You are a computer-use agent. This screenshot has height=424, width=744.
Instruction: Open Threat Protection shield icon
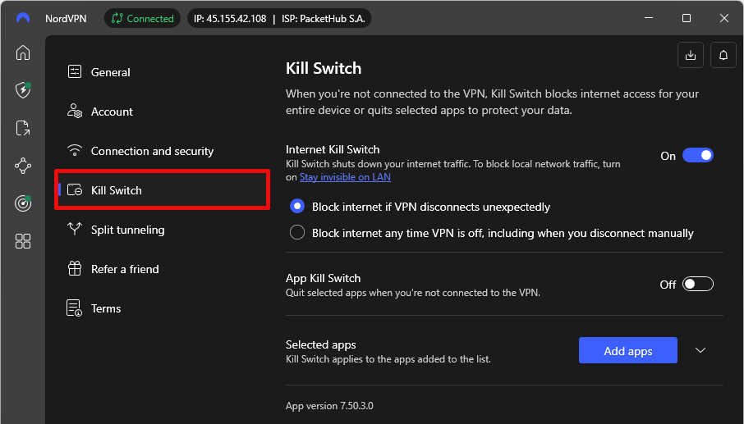(23, 90)
